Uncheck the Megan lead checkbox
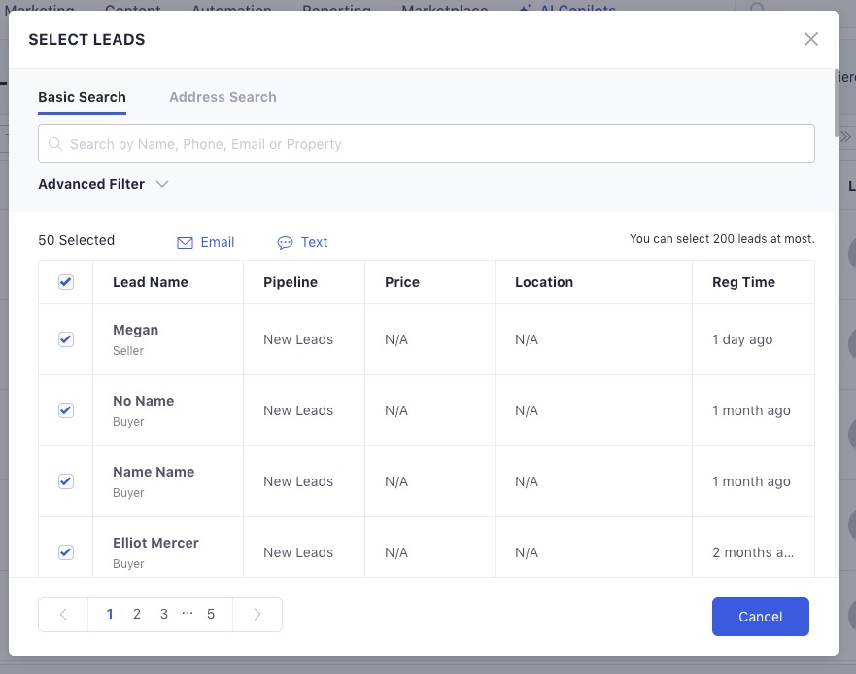Image resolution: width=856 pixels, height=674 pixels. [66, 339]
